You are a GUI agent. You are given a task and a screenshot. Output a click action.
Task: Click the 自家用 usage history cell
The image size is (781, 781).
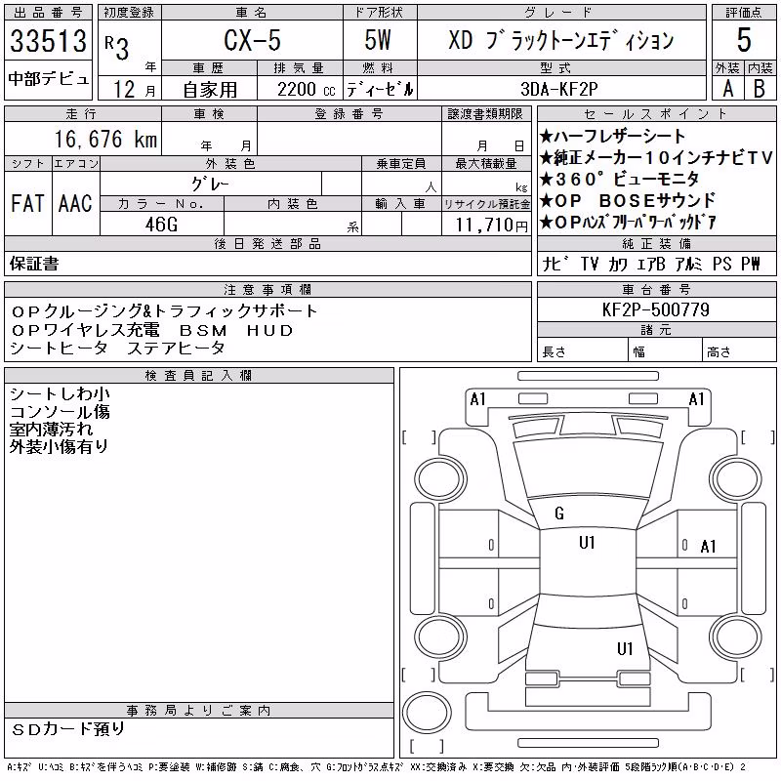(210, 90)
